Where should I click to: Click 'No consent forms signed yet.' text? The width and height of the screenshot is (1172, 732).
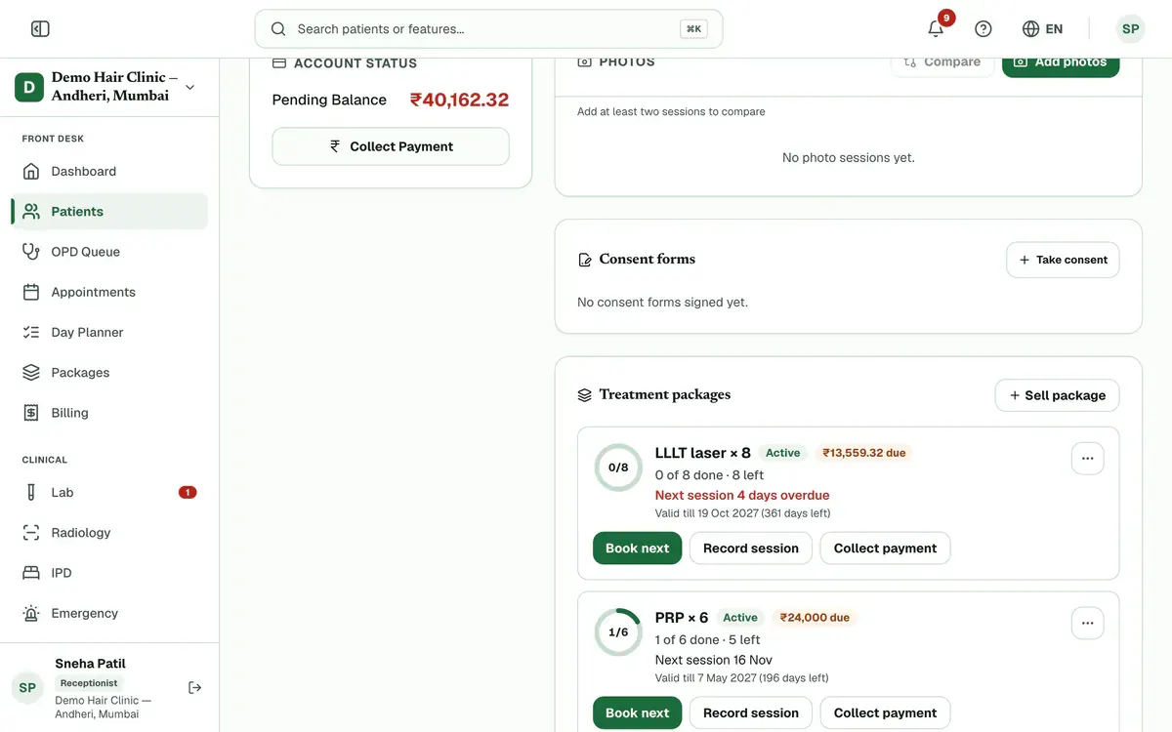(662, 303)
